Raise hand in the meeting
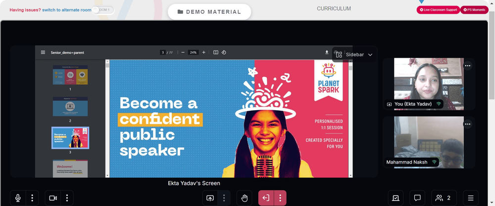The width and height of the screenshot is (495, 206). 245,198
